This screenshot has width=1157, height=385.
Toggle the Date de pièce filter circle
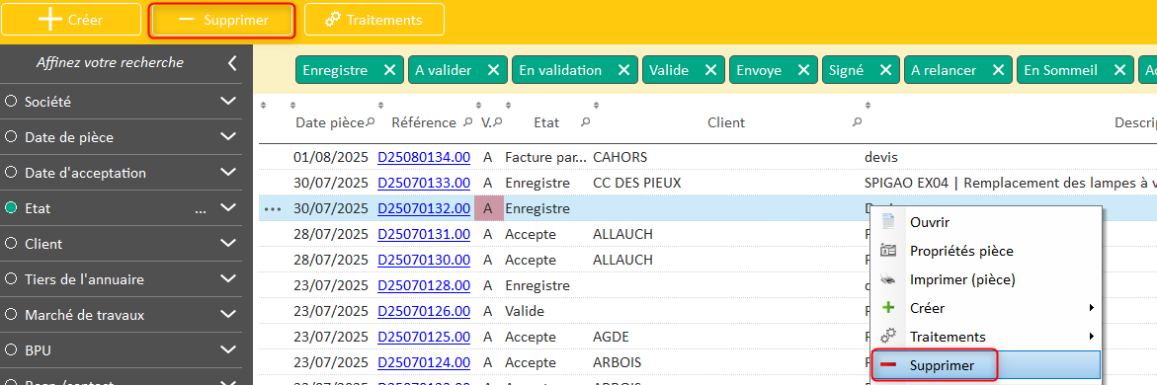click(10, 137)
